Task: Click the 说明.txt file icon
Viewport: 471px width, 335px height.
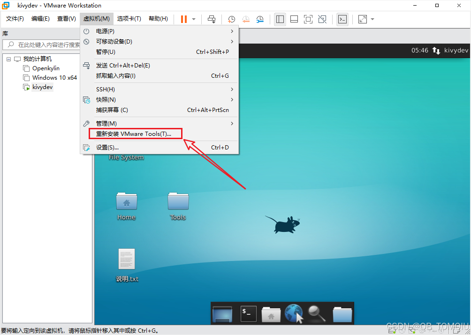Action: [127, 265]
